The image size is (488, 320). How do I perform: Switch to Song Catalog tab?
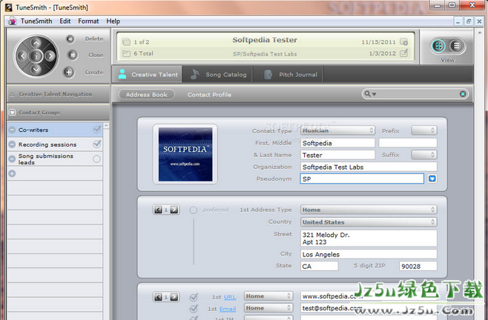[x=219, y=74]
